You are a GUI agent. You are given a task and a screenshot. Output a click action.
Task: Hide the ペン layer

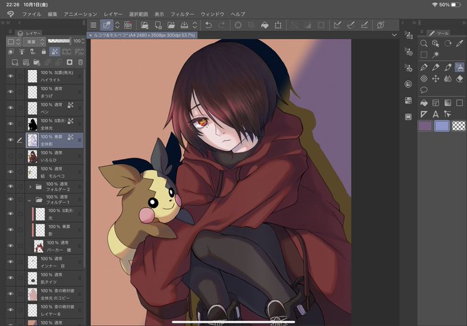click(10, 108)
